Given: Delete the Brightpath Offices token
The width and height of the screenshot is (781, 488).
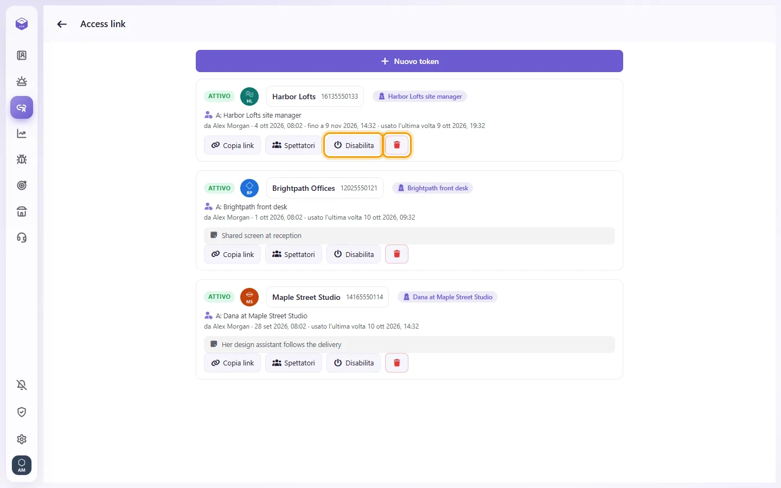Looking at the screenshot, I should click(396, 254).
